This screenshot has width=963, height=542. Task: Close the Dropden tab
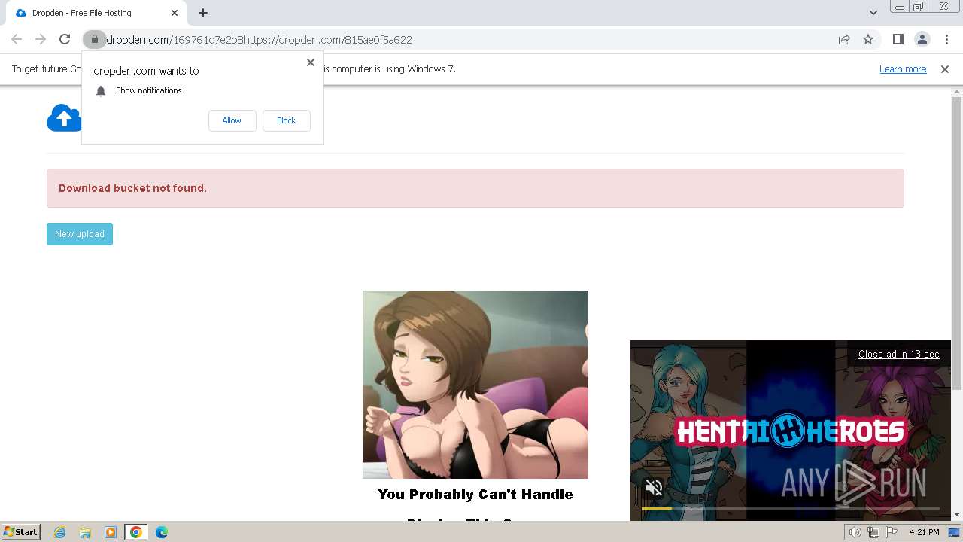174,13
